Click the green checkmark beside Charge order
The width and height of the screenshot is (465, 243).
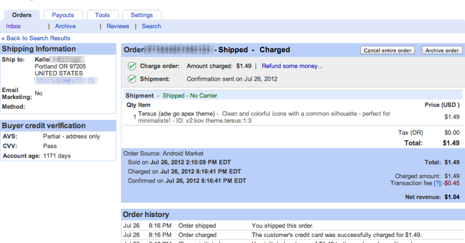click(132, 66)
